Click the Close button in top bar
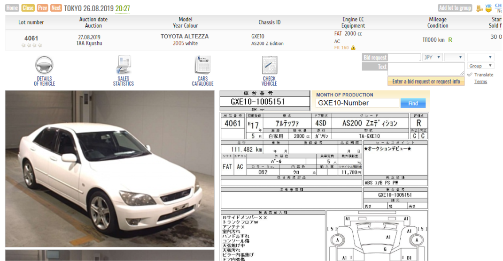503x261 pixels. click(28, 8)
